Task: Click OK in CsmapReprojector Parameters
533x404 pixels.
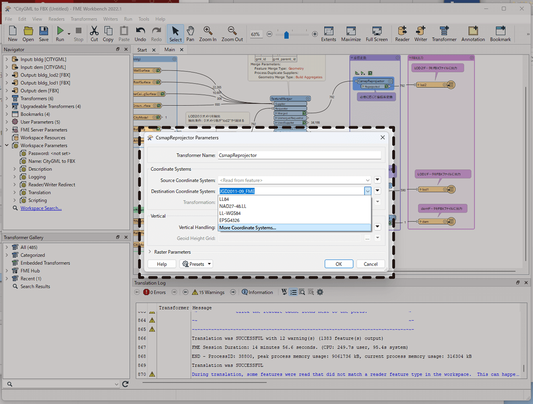Action: (339, 264)
